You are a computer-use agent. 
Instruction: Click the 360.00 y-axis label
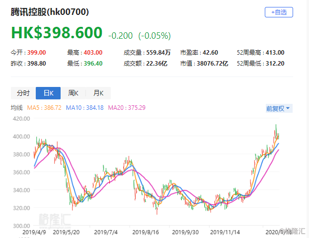click(21, 172)
